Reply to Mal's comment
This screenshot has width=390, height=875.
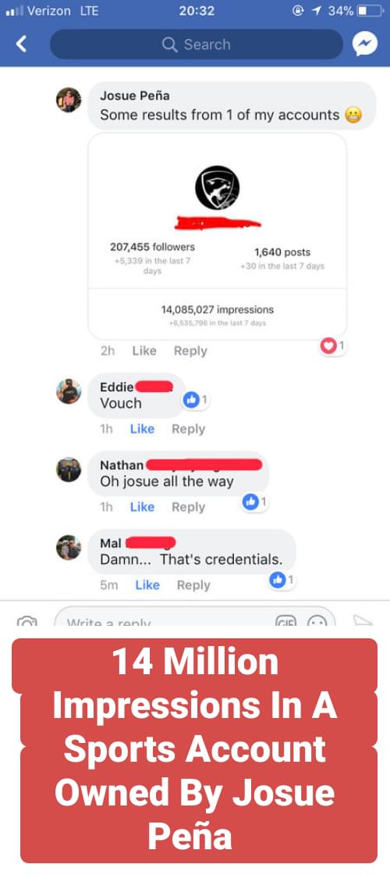point(193,585)
